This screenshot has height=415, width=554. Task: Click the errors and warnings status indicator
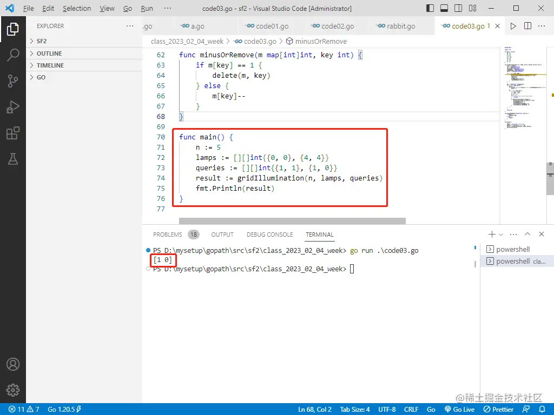[24, 410]
